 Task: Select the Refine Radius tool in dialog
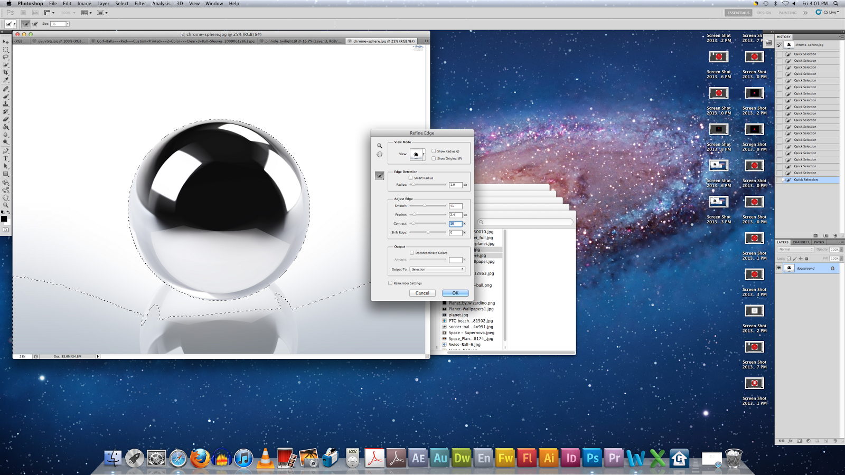click(x=380, y=176)
